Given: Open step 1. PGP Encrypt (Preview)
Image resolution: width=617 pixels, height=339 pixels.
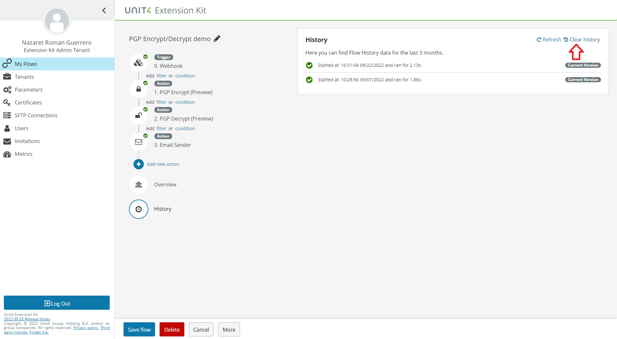Looking at the screenshot, I should 183,92.
